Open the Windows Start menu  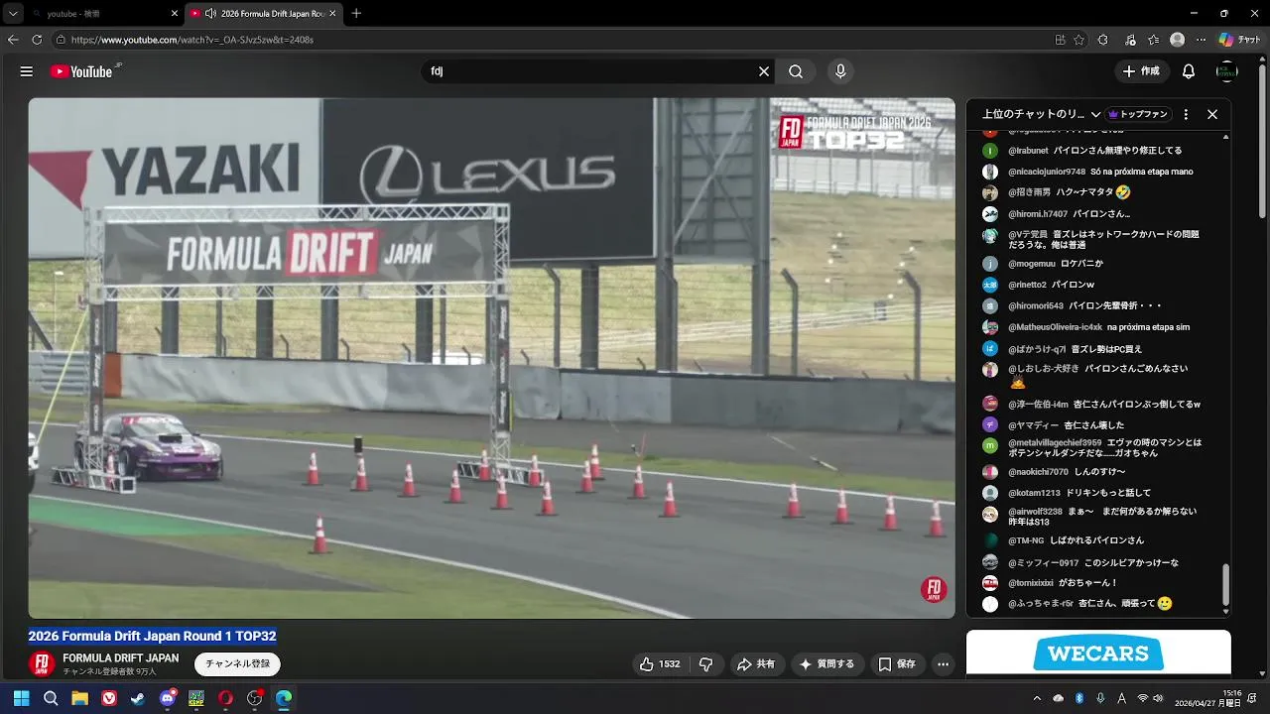click(x=21, y=698)
